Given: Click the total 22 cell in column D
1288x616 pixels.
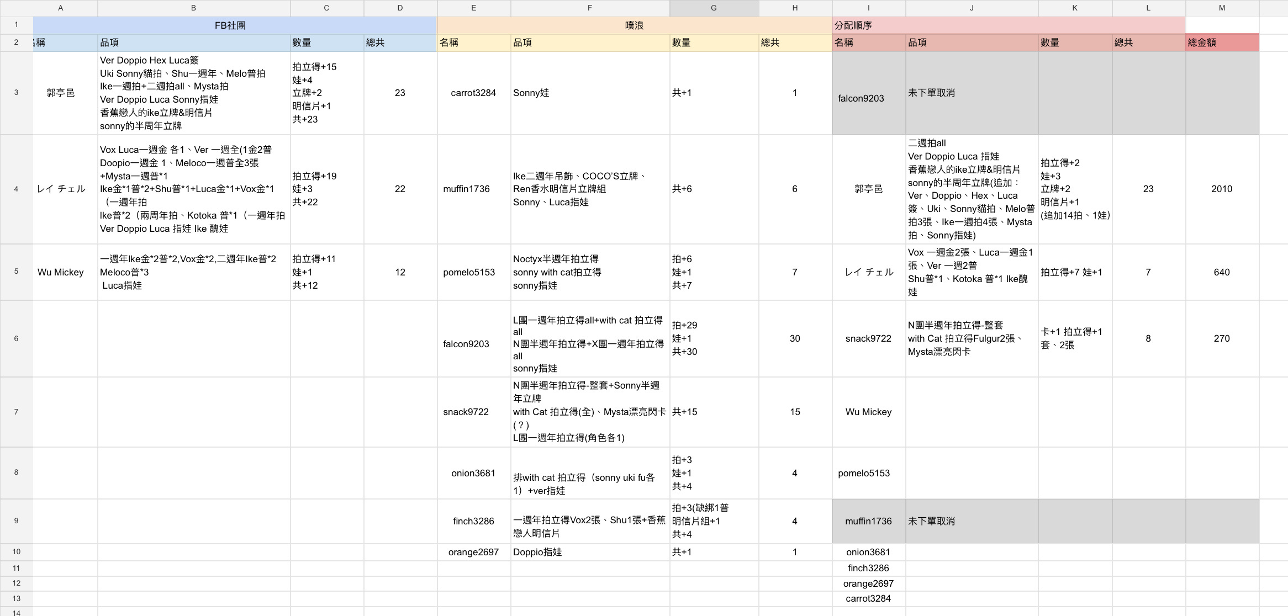Looking at the screenshot, I should pos(400,189).
